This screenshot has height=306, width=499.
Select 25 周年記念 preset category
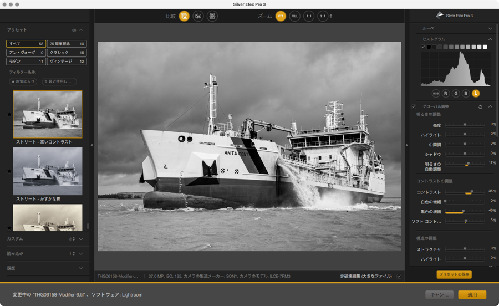tap(67, 44)
